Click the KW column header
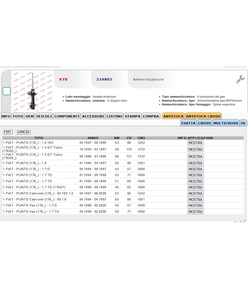 click(x=117, y=138)
